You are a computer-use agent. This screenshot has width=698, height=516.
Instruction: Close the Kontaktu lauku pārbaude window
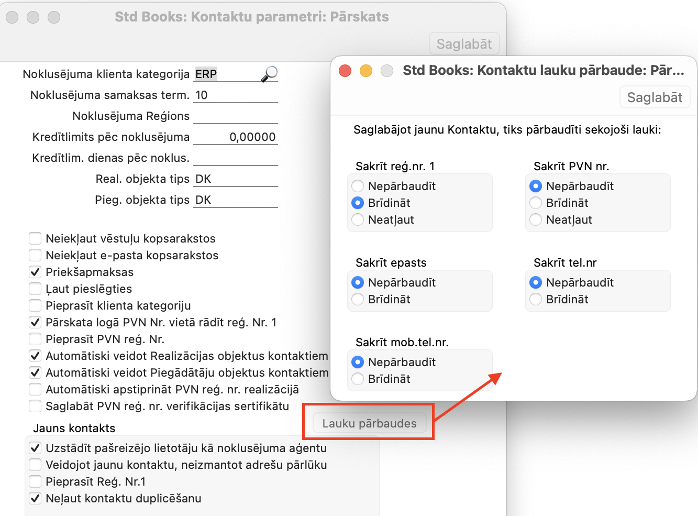[x=345, y=71]
